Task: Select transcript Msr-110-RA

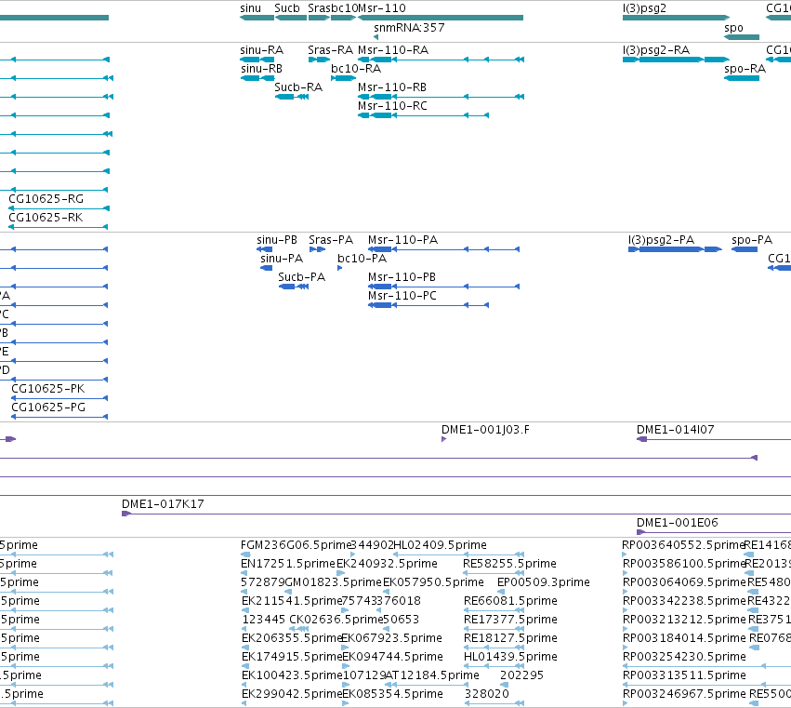Action: click(x=441, y=60)
